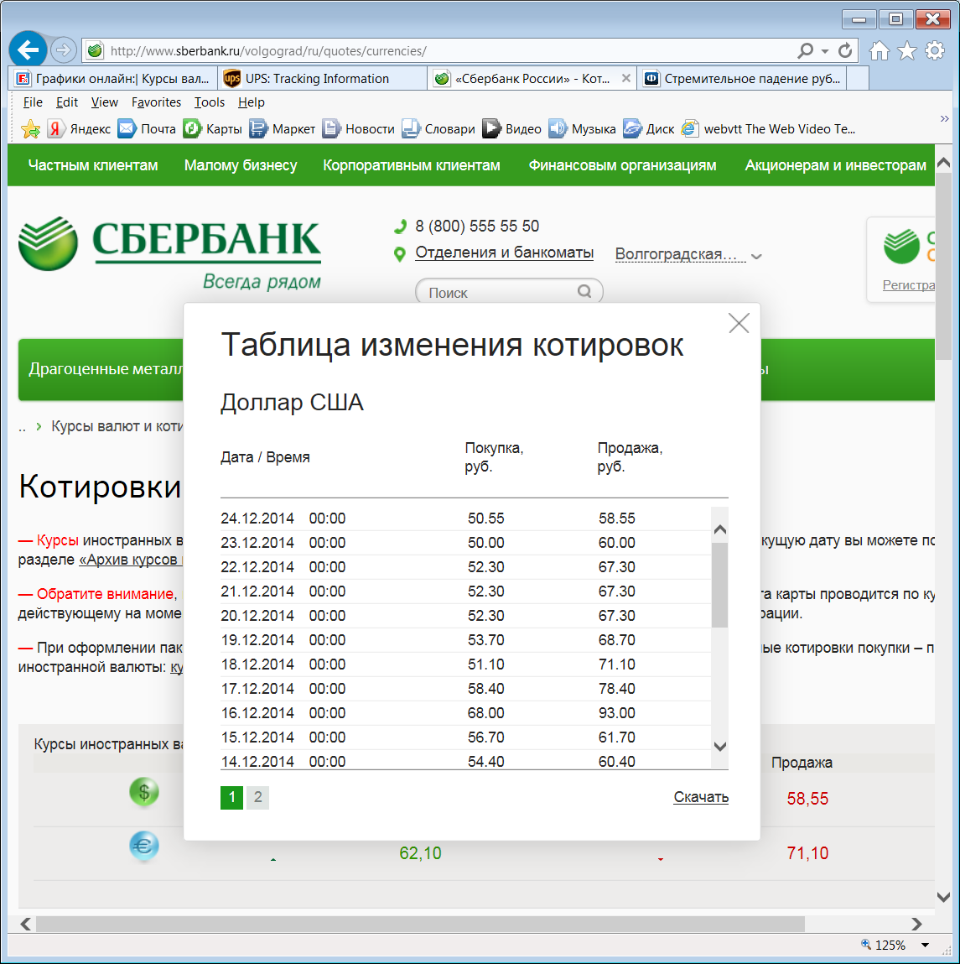Image resolution: width=960 pixels, height=964 pixels.
Task: Open the Edit menu
Action: [67, 102]
